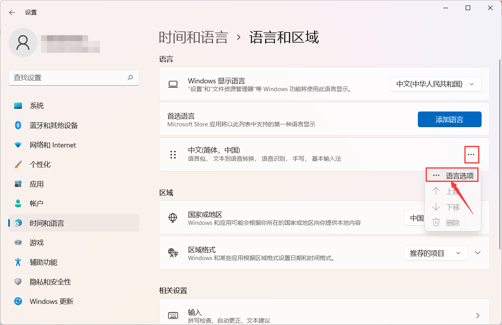This screenshot has height=325, width=502.
Task: Click the 辅助功能 accessibility icon
Action: pos(18,262)
